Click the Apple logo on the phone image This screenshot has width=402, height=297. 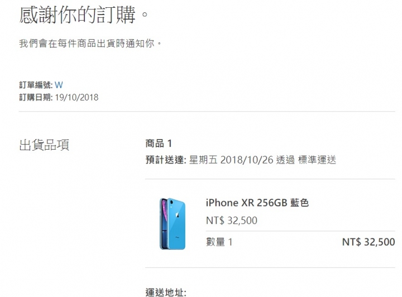click(178, 215)
